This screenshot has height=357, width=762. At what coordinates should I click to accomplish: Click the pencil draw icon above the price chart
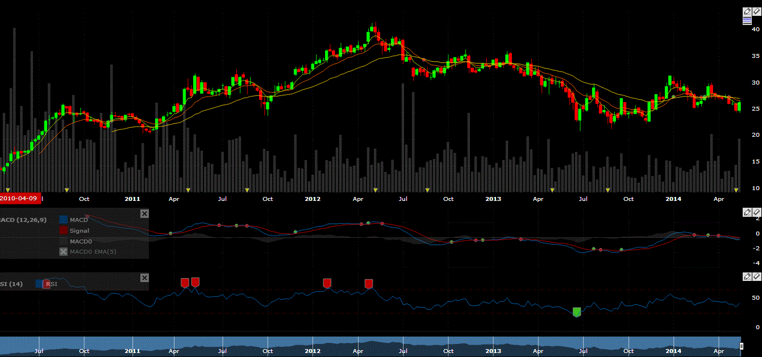pos(748,12)
